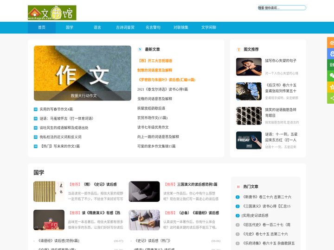
Task: Click the light green share more icon
Action: (x=331, y=98)
